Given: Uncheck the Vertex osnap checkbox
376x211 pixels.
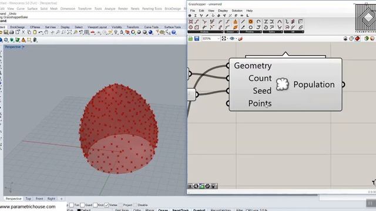Looking at the screenshot, I should 107,205.
